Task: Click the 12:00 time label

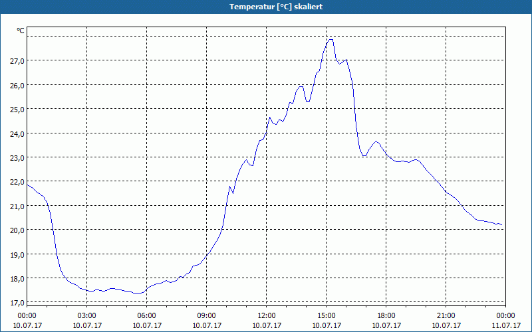Action: coord(267,316)
